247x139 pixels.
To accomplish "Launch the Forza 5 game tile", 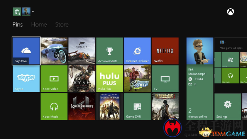I will click(82, 51).
